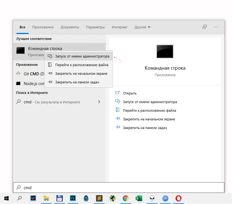Open Excel from the taskbar
The height and width of the screenshot is (204, 232).
pyautogui.click(x=139, y=198)
